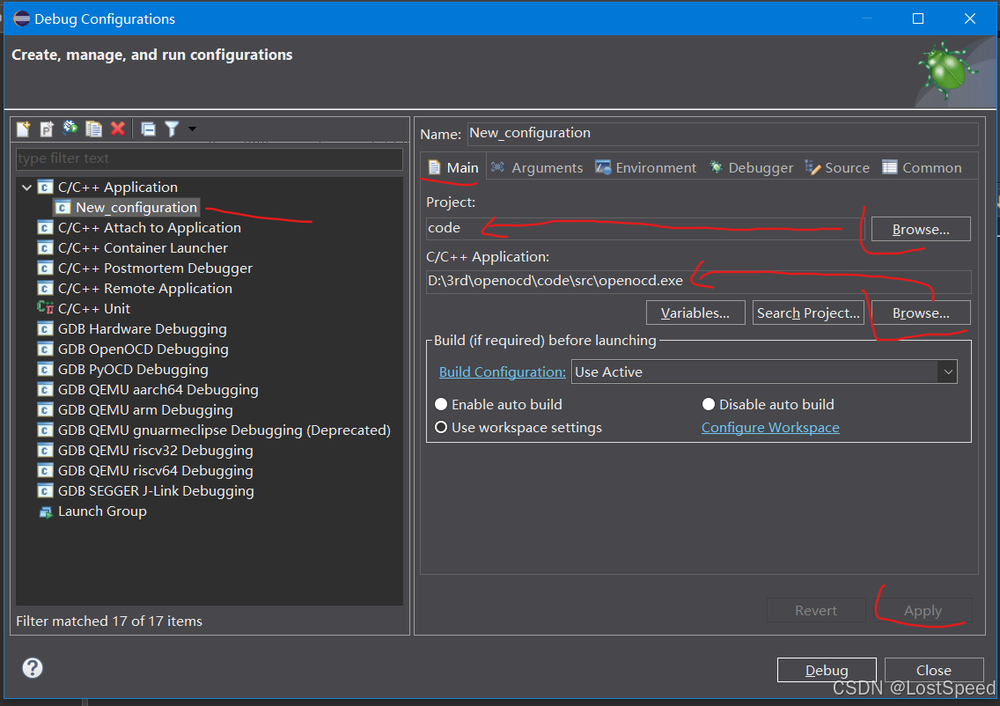The height and width of the screenshot is (706, 1000).
Task: Select GDB QEMU riscv32 Debugging
Action: click(156, 451)
